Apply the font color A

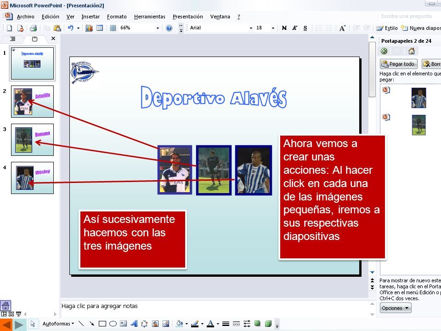click(x=211, y=324)
